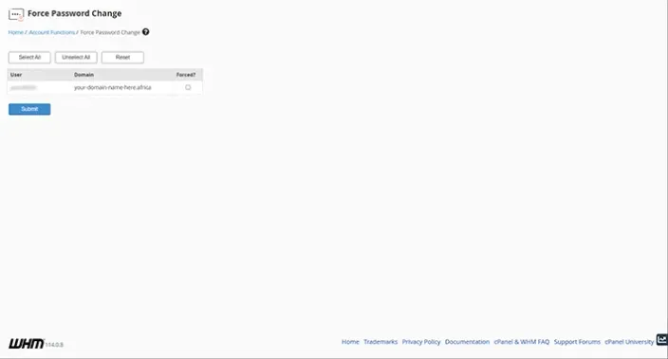
Task: Click the Forced? column header
Action: (186, 75)
